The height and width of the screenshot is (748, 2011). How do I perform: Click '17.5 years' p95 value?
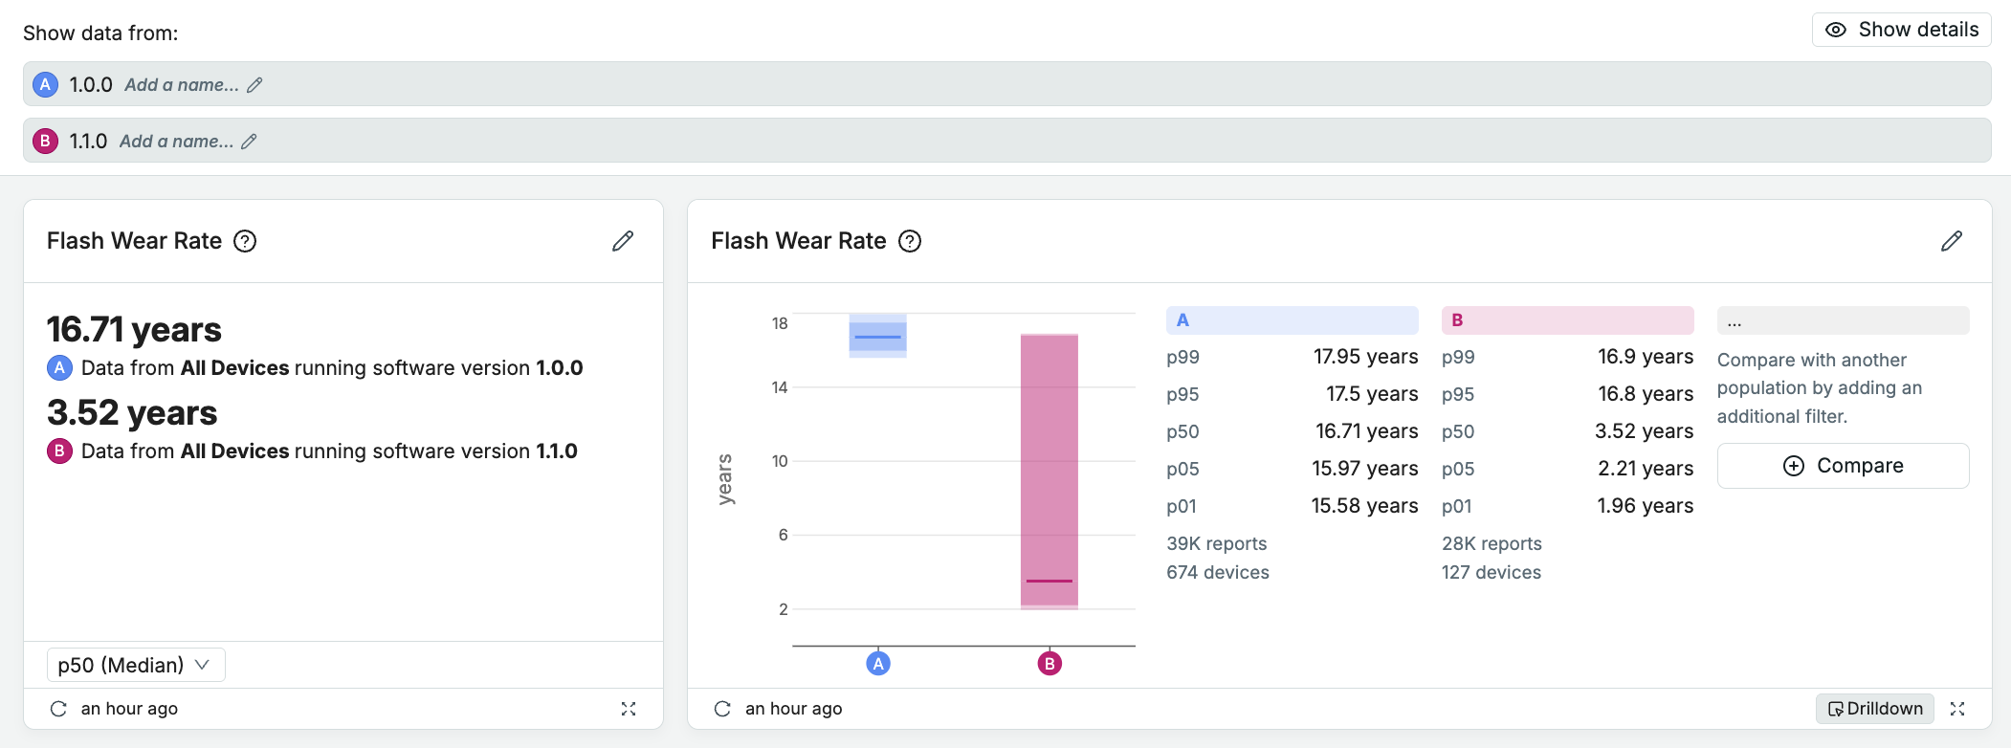[x=1372, y=394]
